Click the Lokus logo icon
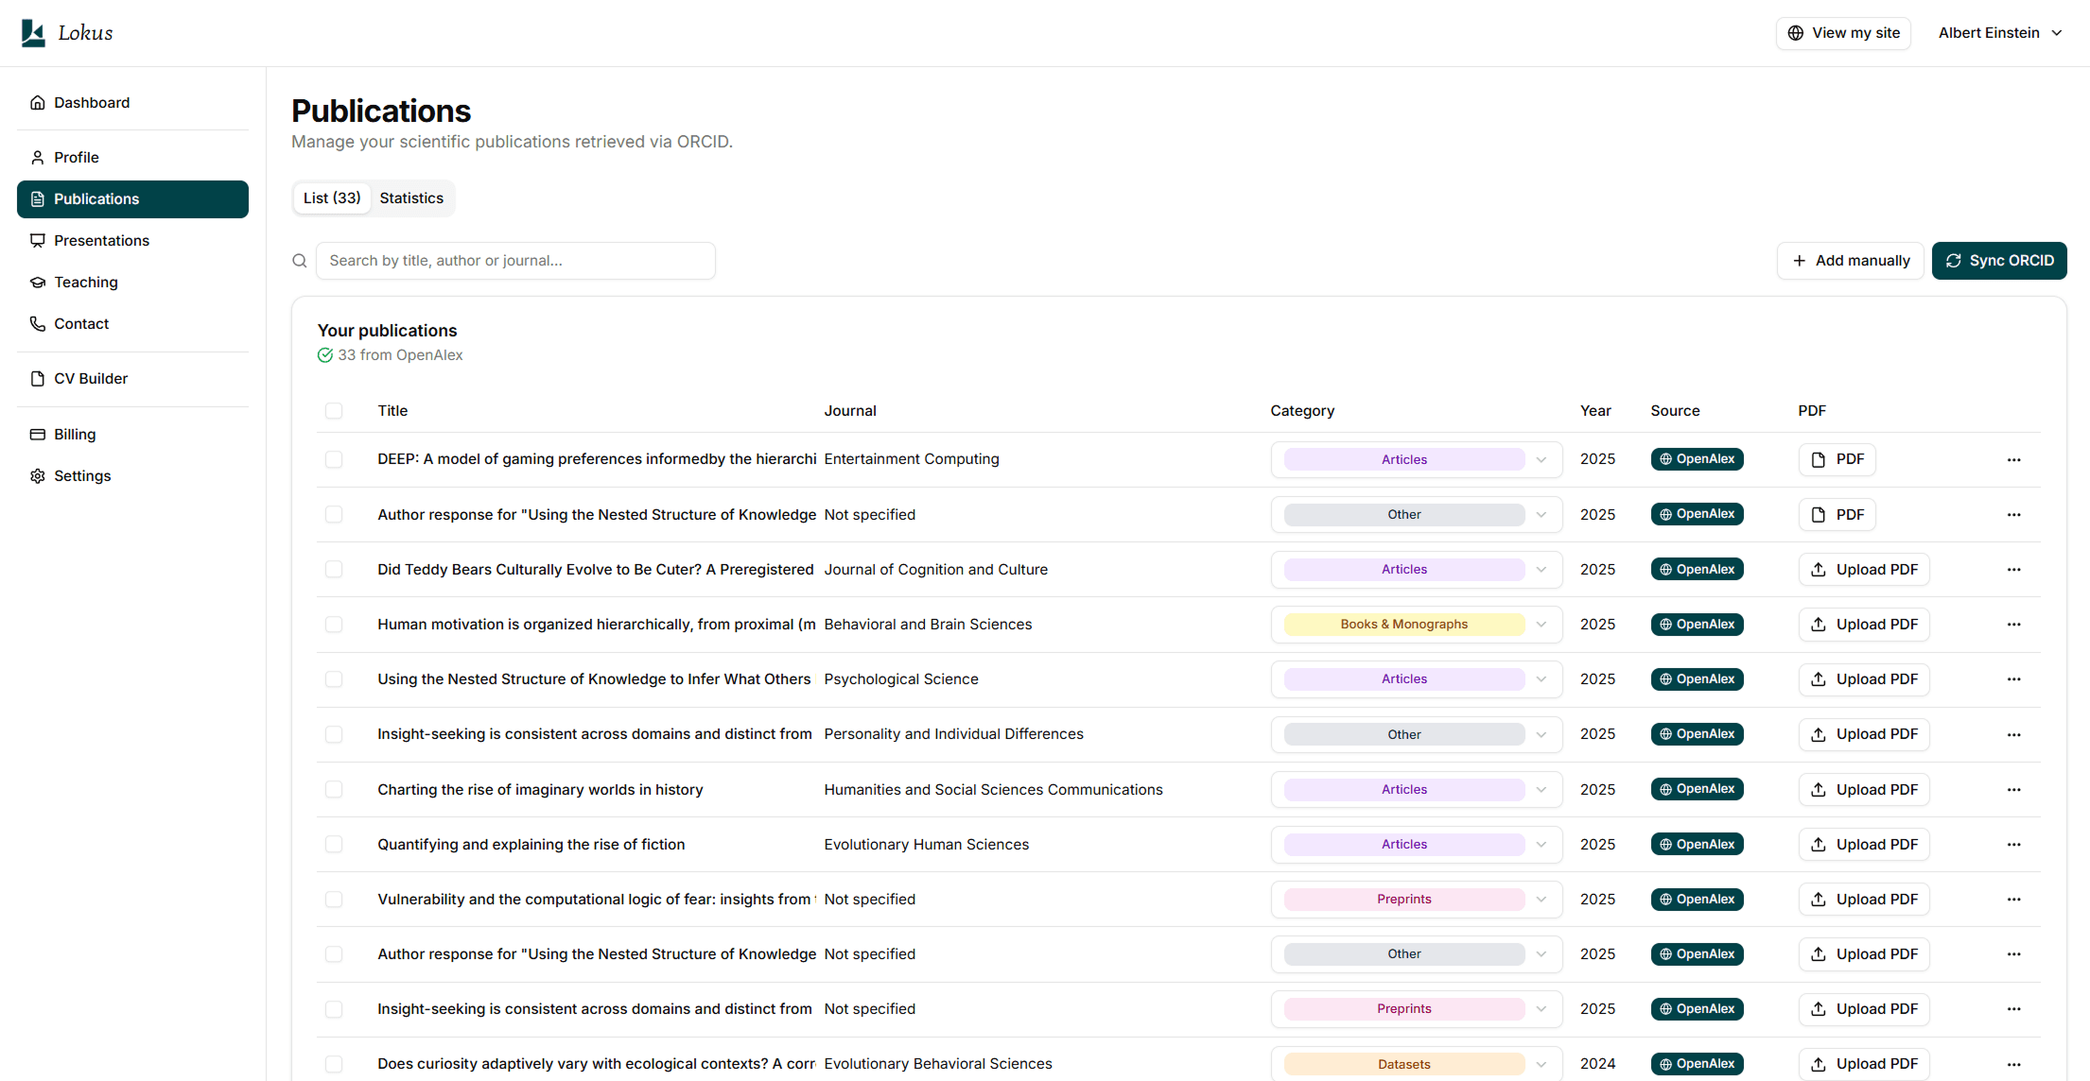Screen dimensions: 2090x1081 pos(33,33)
